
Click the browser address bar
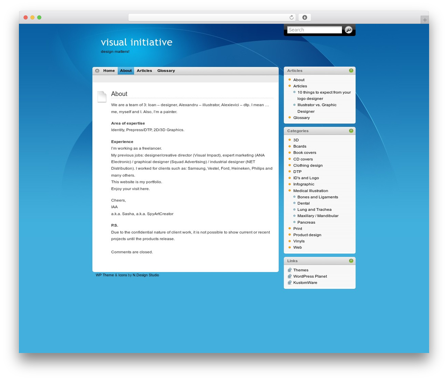tap(212, 18)
